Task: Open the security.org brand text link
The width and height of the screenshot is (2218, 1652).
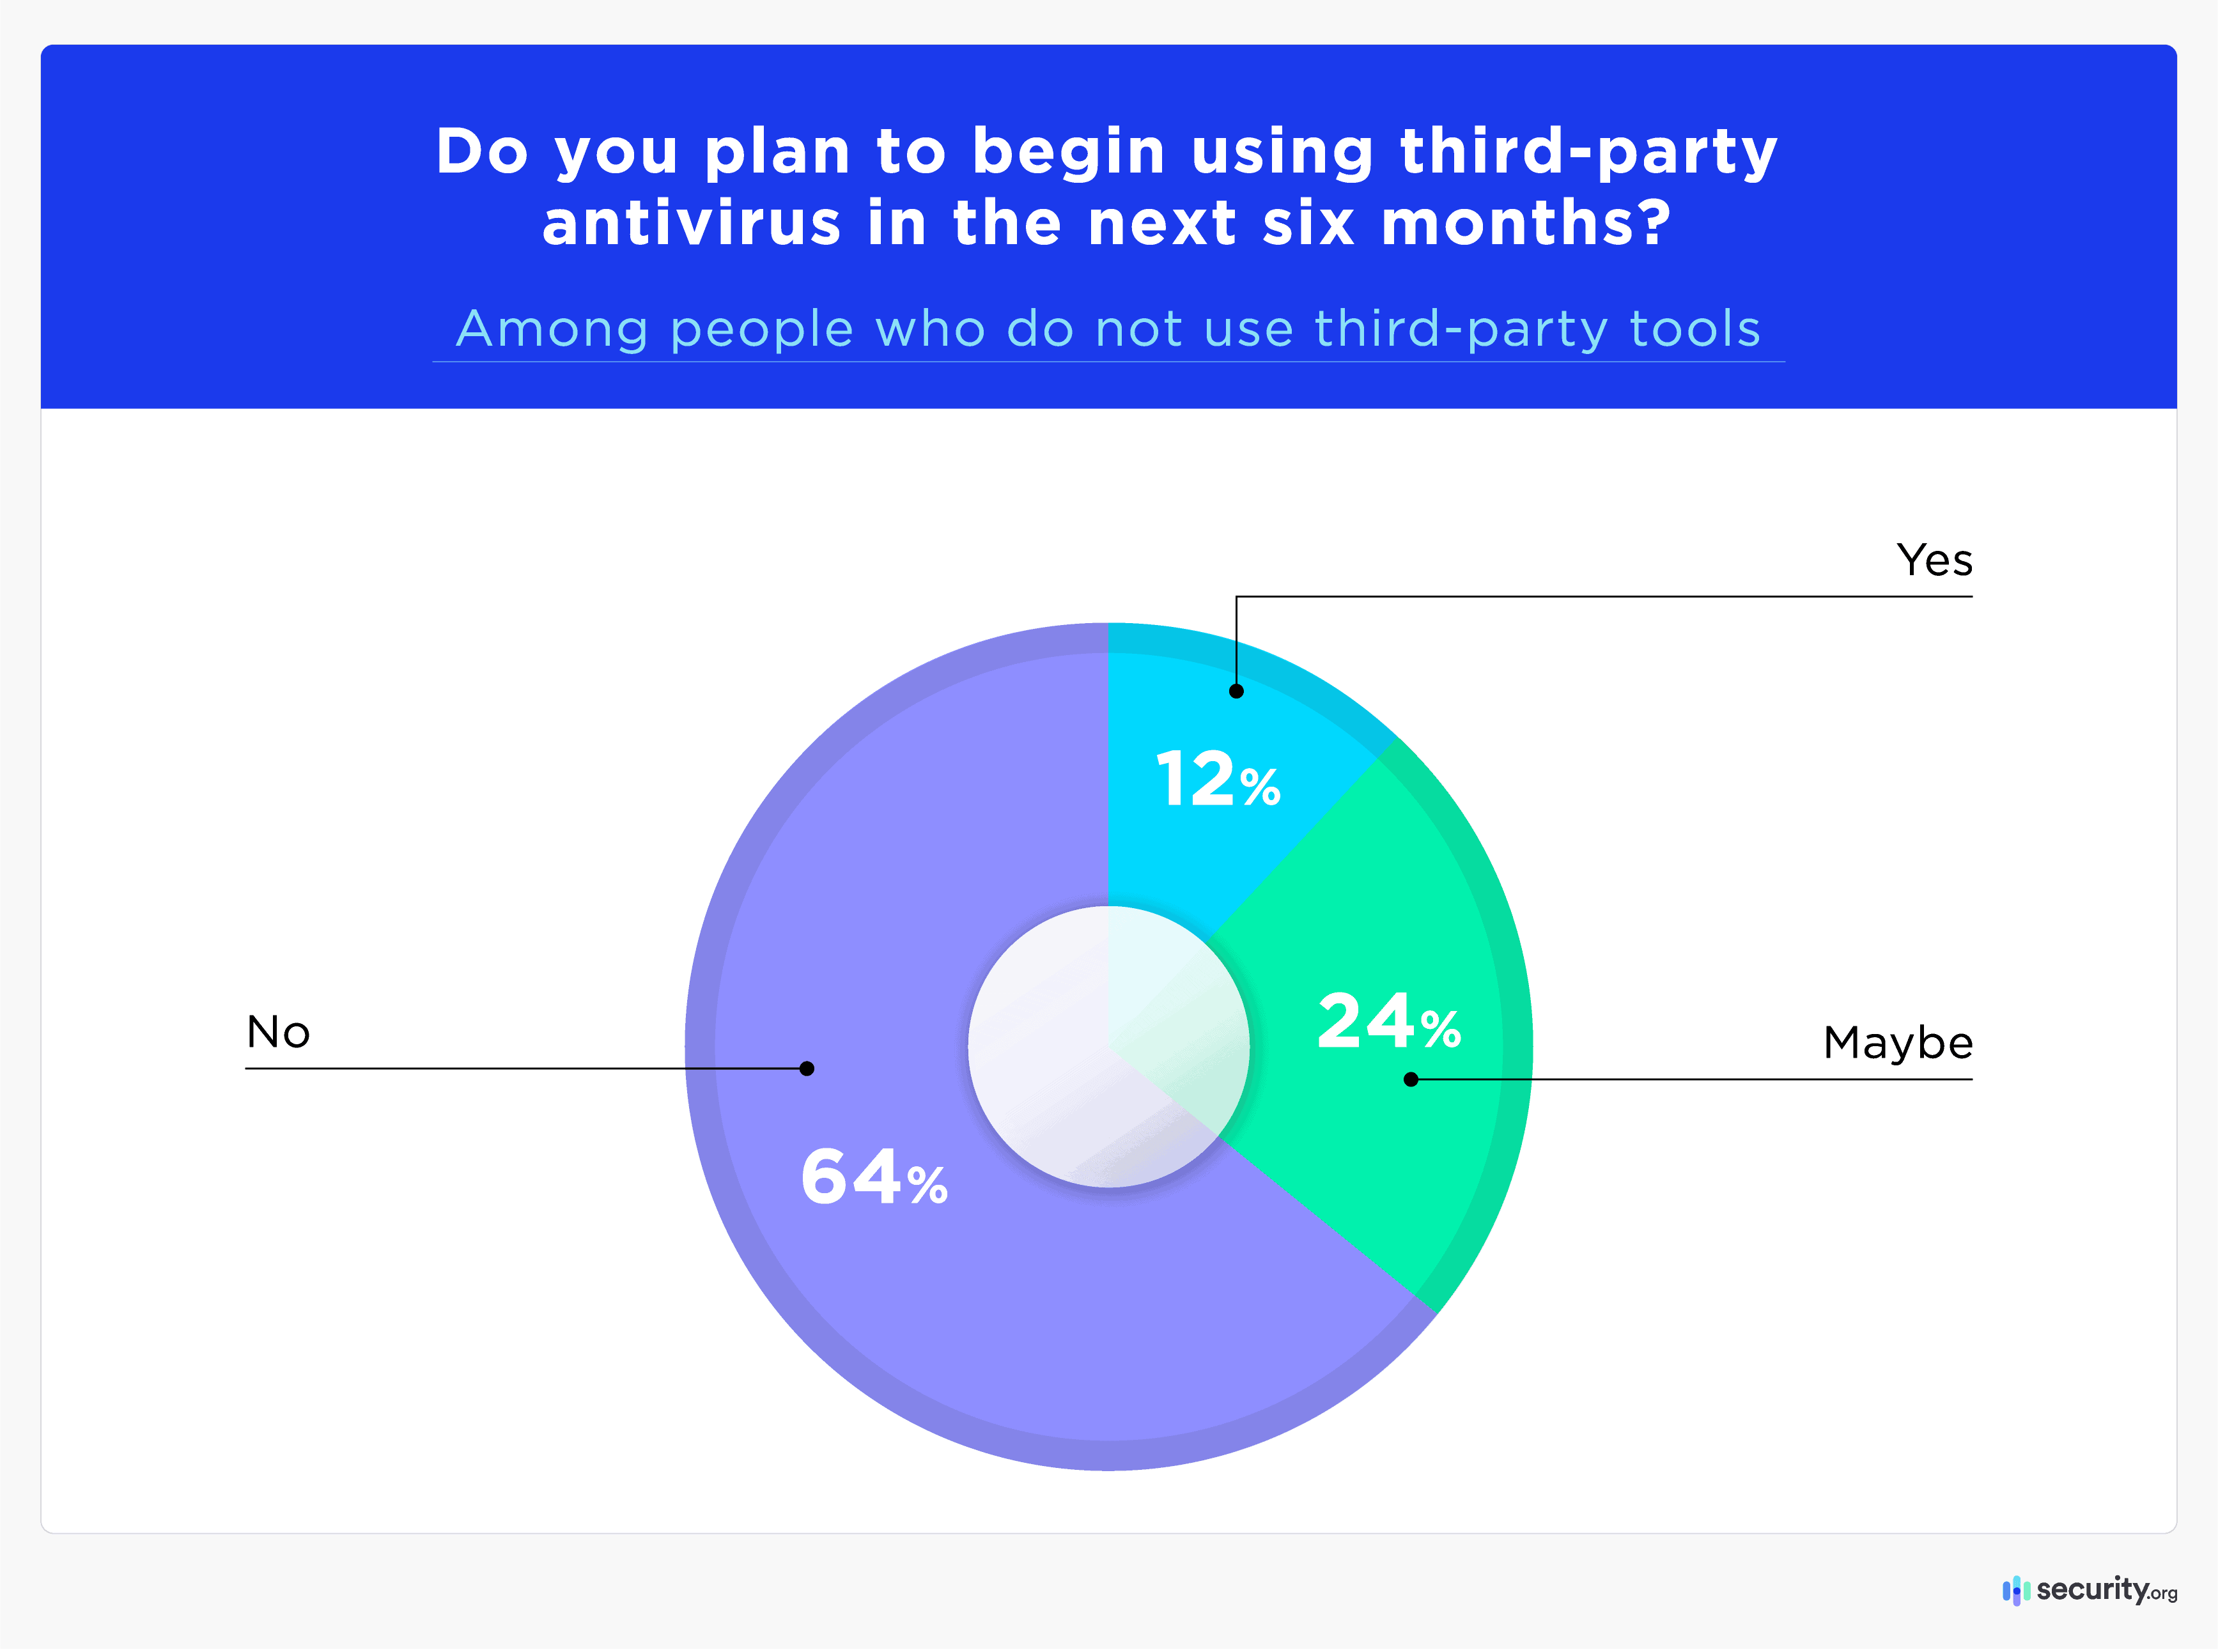Action: tap(2106, 1589)
